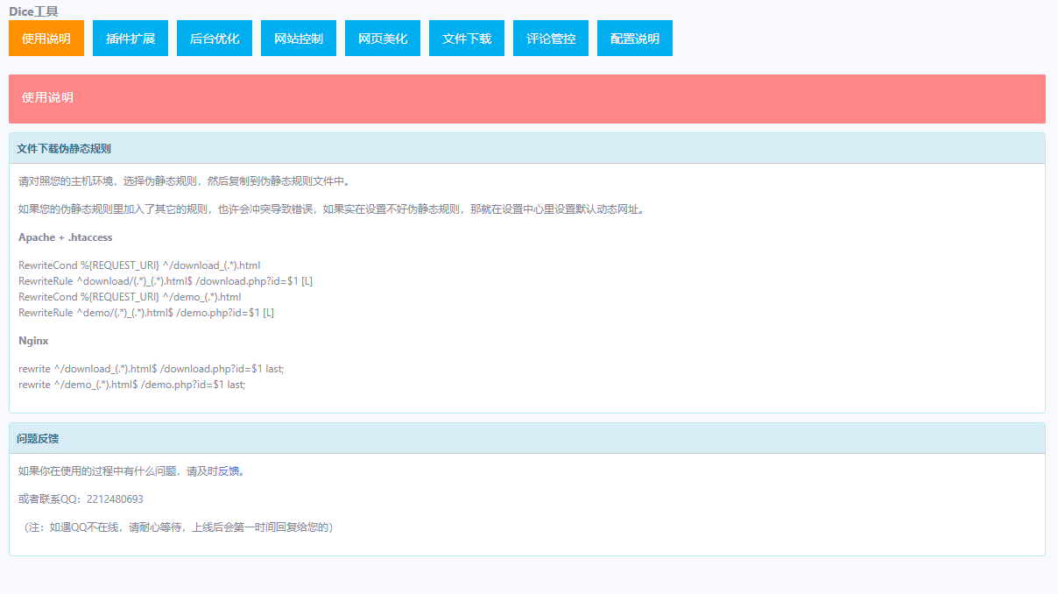Click the RewriteCond demo_(.*).html line
Screen dimensions: 1058x594
pos(130,297)
